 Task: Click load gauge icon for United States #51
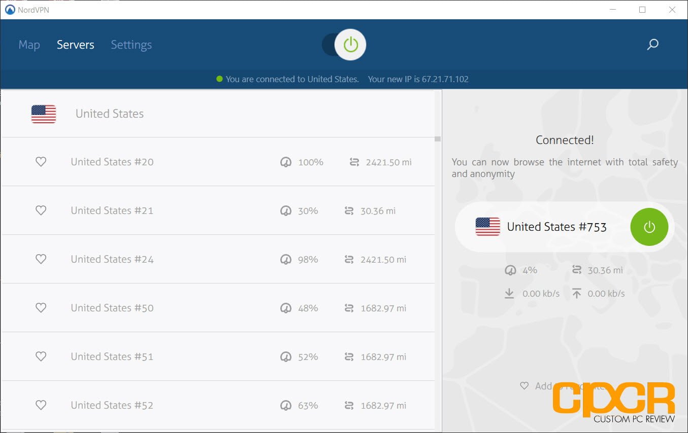[286, 357]
